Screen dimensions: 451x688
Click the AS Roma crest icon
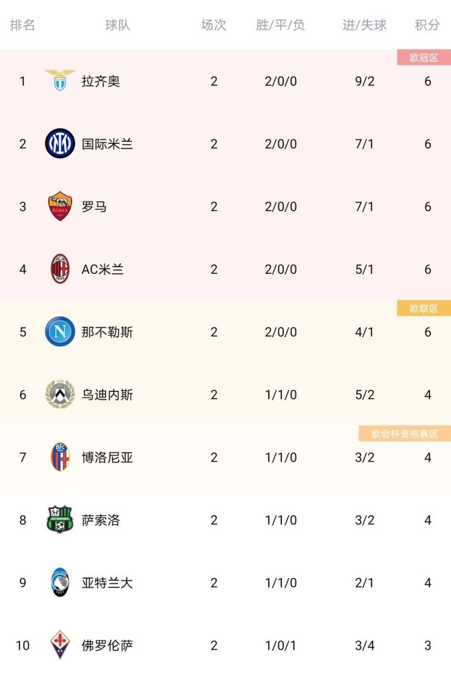point(60,206)
